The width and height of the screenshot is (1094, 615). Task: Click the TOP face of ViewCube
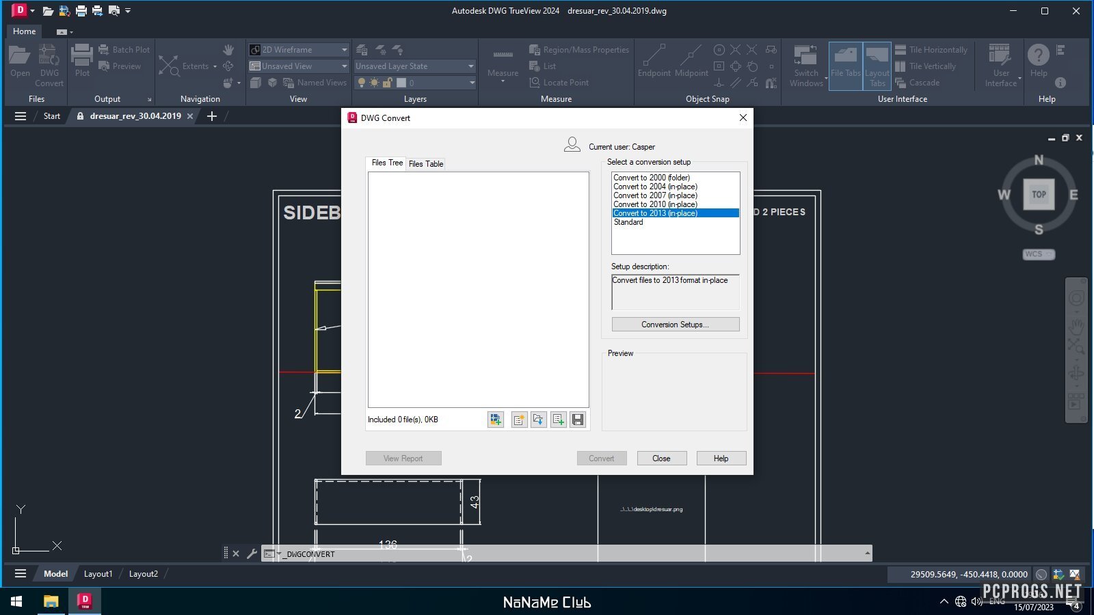1039,195
